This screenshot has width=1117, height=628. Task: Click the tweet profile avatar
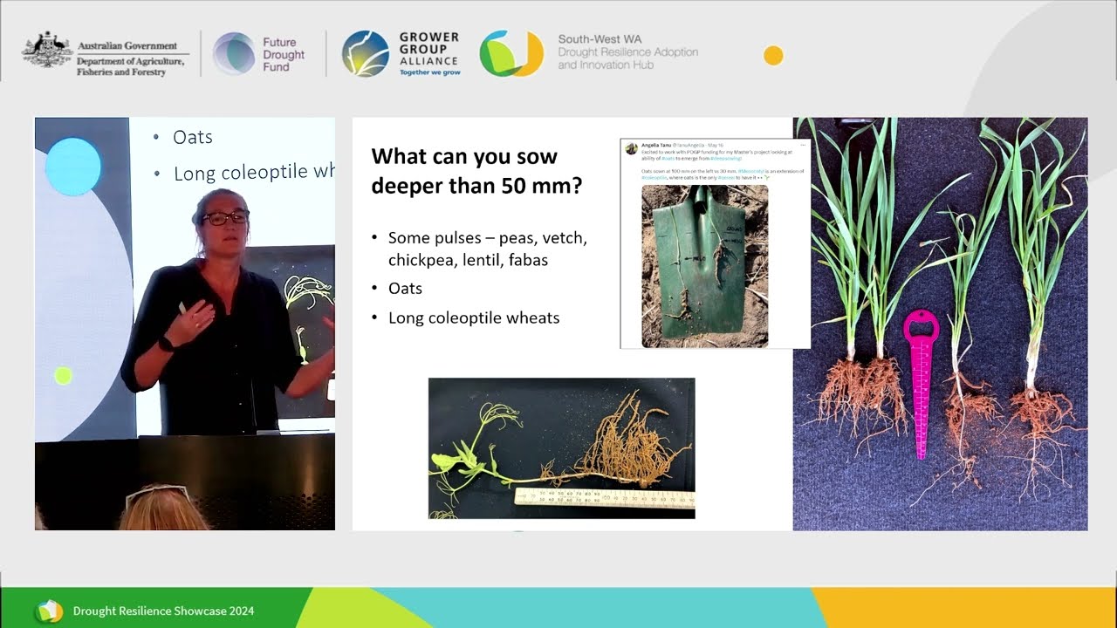tap(631, 148)
